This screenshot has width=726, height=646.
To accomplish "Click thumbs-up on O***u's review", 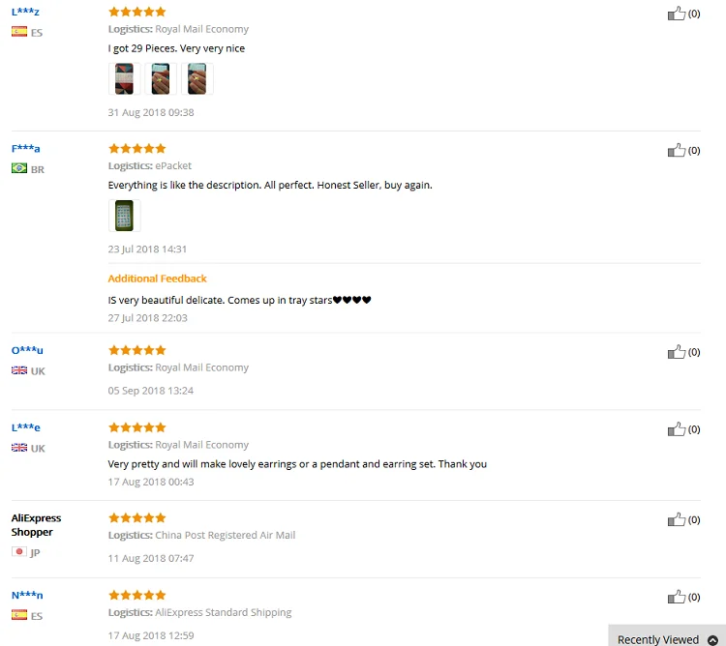I will click(x=676, y=352).
